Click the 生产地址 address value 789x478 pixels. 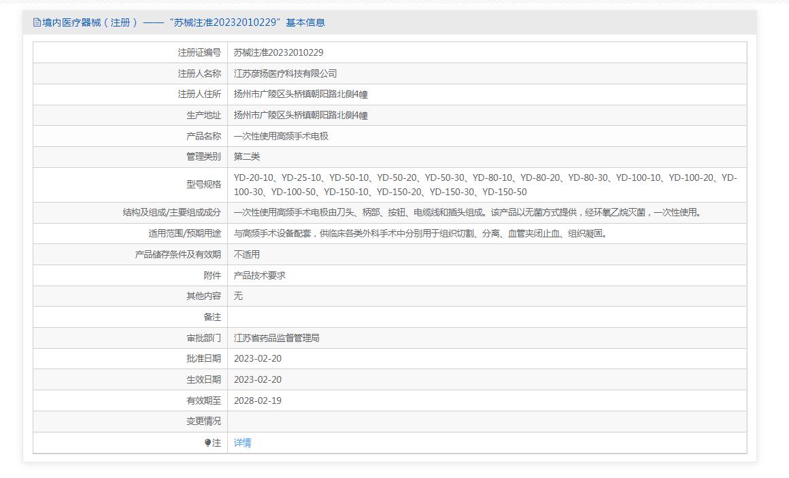pyautogui.click(x=301, y=115)
